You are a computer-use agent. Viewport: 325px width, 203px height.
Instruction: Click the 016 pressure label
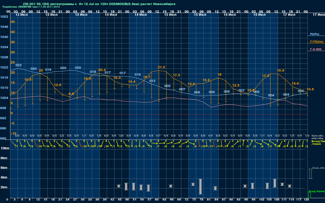point(138,75)
